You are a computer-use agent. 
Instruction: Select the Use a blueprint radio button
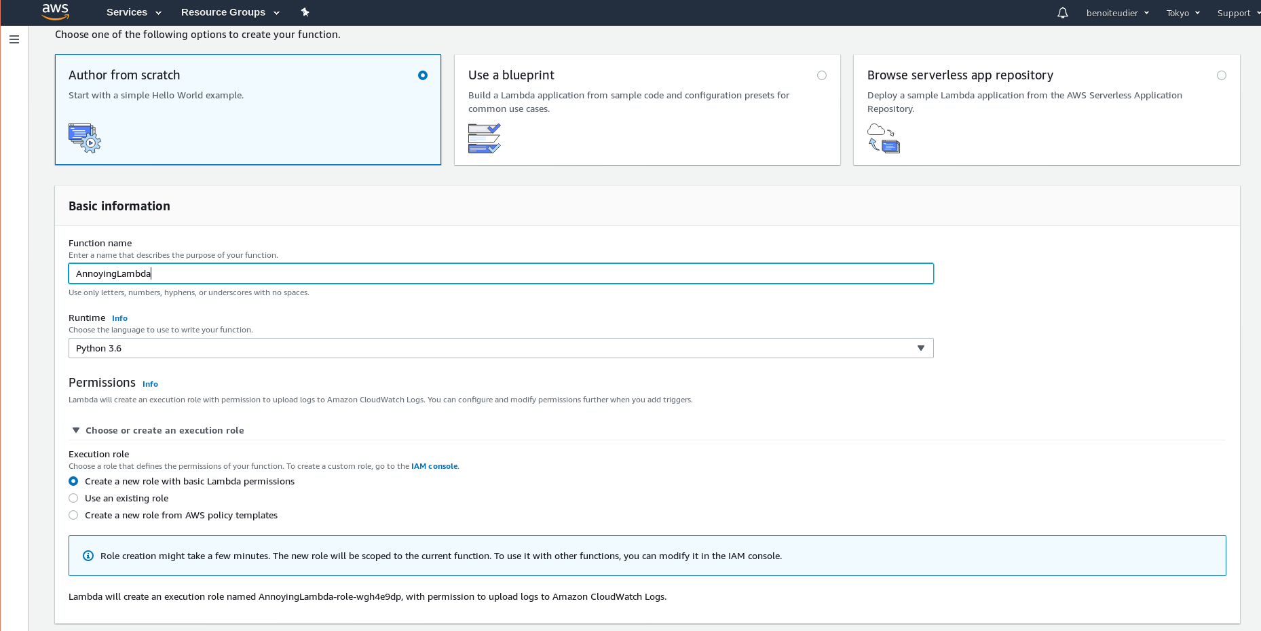pos(822,75)
